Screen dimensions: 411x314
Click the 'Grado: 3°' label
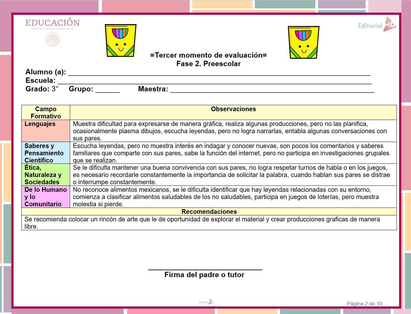pyautogui.click(x=42, y=89)
